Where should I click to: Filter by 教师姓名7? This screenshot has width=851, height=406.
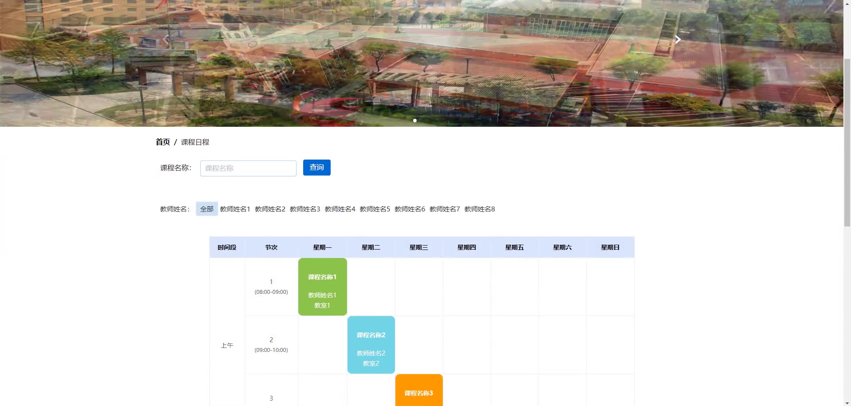click(x=445, y=209)
